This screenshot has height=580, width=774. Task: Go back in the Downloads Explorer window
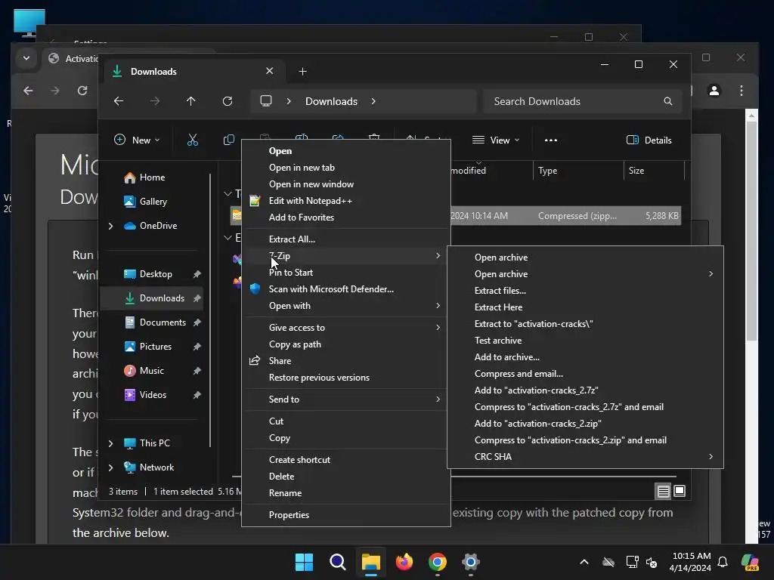click(119, 101)
